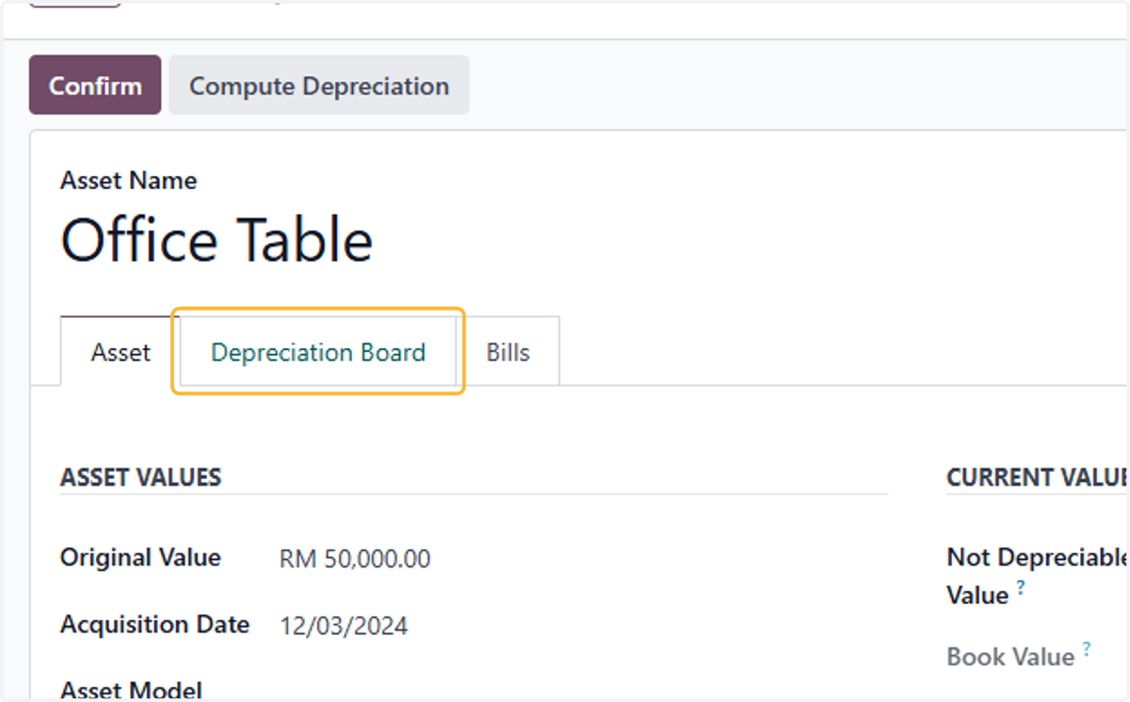Edit the Office Table asset name
The width and height of the screenshot is (1130, 702).
point(218,240)
